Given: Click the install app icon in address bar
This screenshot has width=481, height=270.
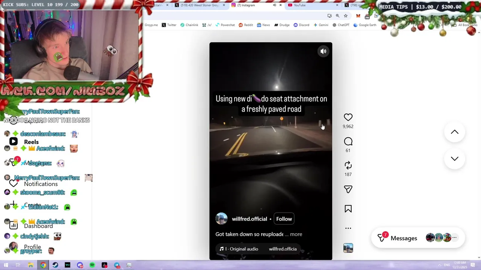Looking at the screenshot, I should pyautogui.click(x=330, y=16).
